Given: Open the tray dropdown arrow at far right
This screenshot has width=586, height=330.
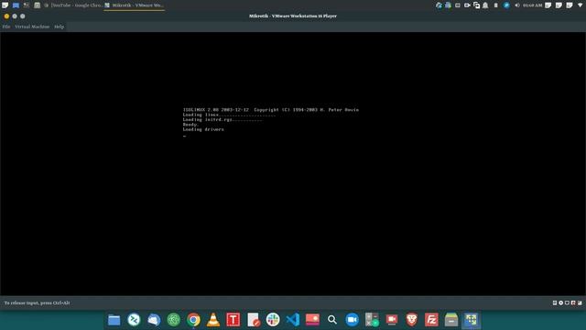Looking at the screenshot, I should click(x=580, y=5).
